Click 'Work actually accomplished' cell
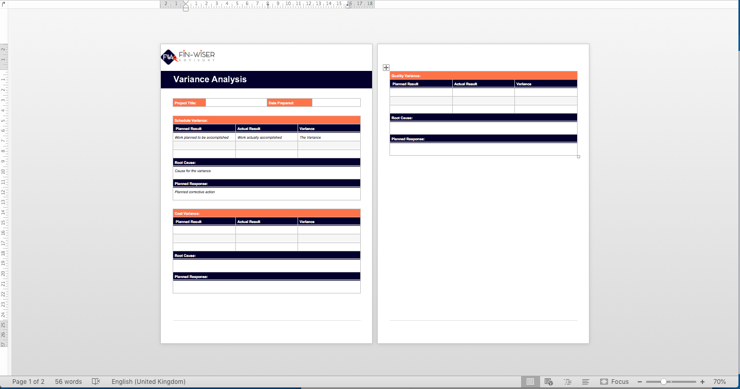Viewport: 740px width, 389px height. click(x=267, y=137)
